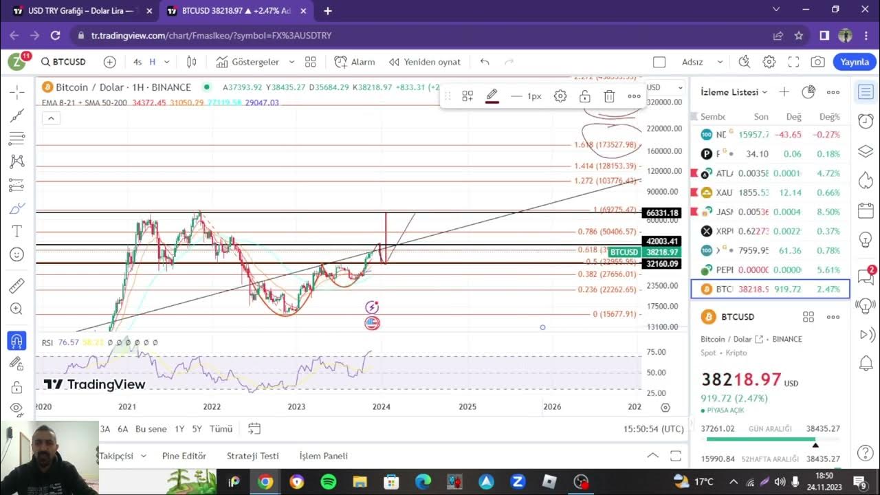
Task: Click the fullscreen mode icon
Action: pos(793,62)
